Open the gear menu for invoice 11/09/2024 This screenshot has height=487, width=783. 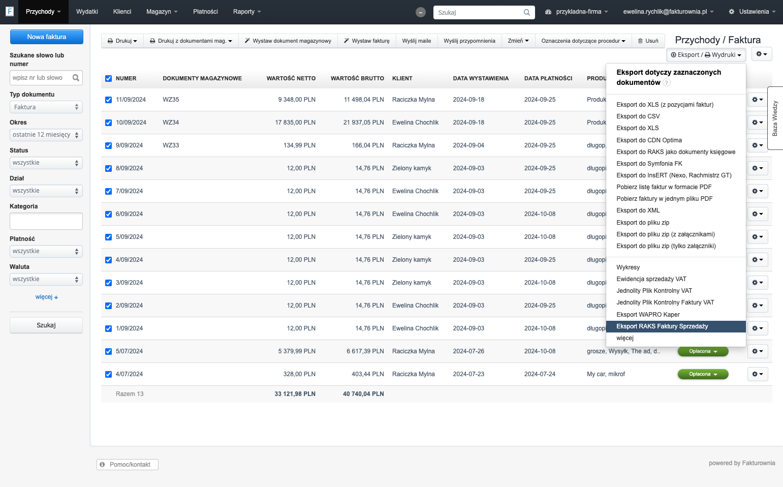tap(758, 100)
